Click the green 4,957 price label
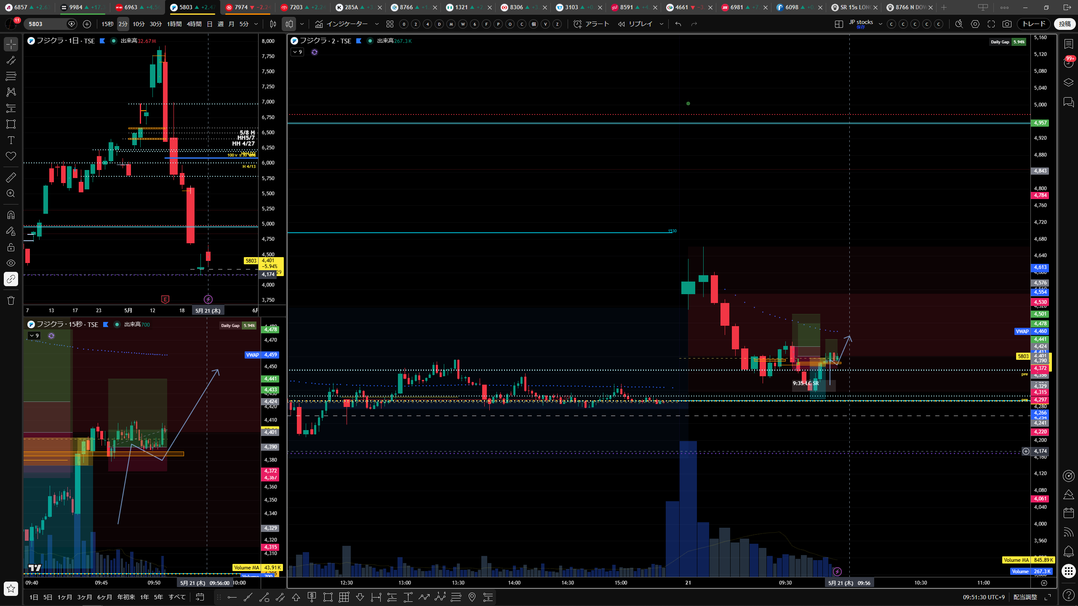The height and width of the screenshot is (606, 1078). click(x=1040, y=123)
